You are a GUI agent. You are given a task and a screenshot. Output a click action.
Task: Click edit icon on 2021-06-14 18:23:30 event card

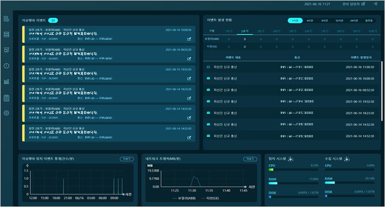(x=189, y=98)
